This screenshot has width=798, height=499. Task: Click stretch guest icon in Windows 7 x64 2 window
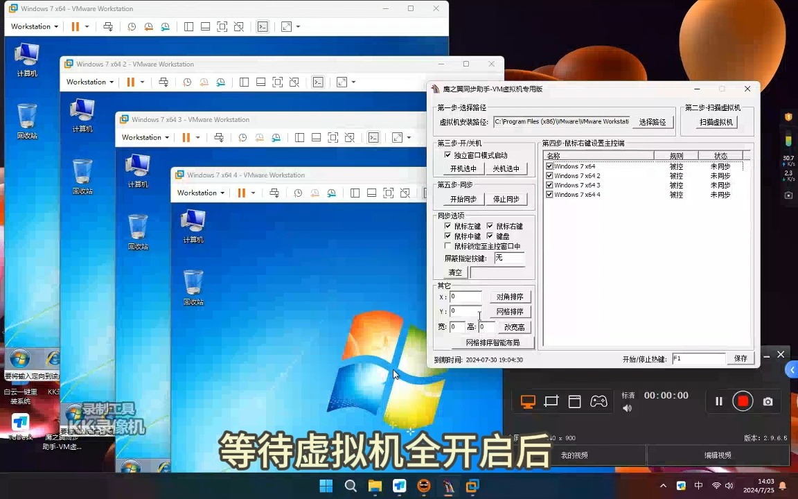coord(342,82)
